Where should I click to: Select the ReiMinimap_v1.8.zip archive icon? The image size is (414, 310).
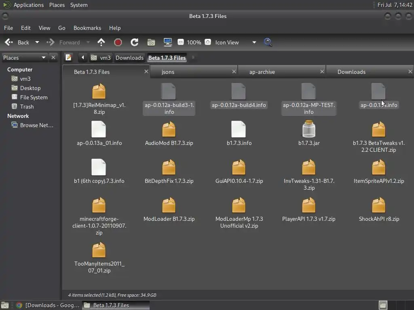(x=99, y=92)
